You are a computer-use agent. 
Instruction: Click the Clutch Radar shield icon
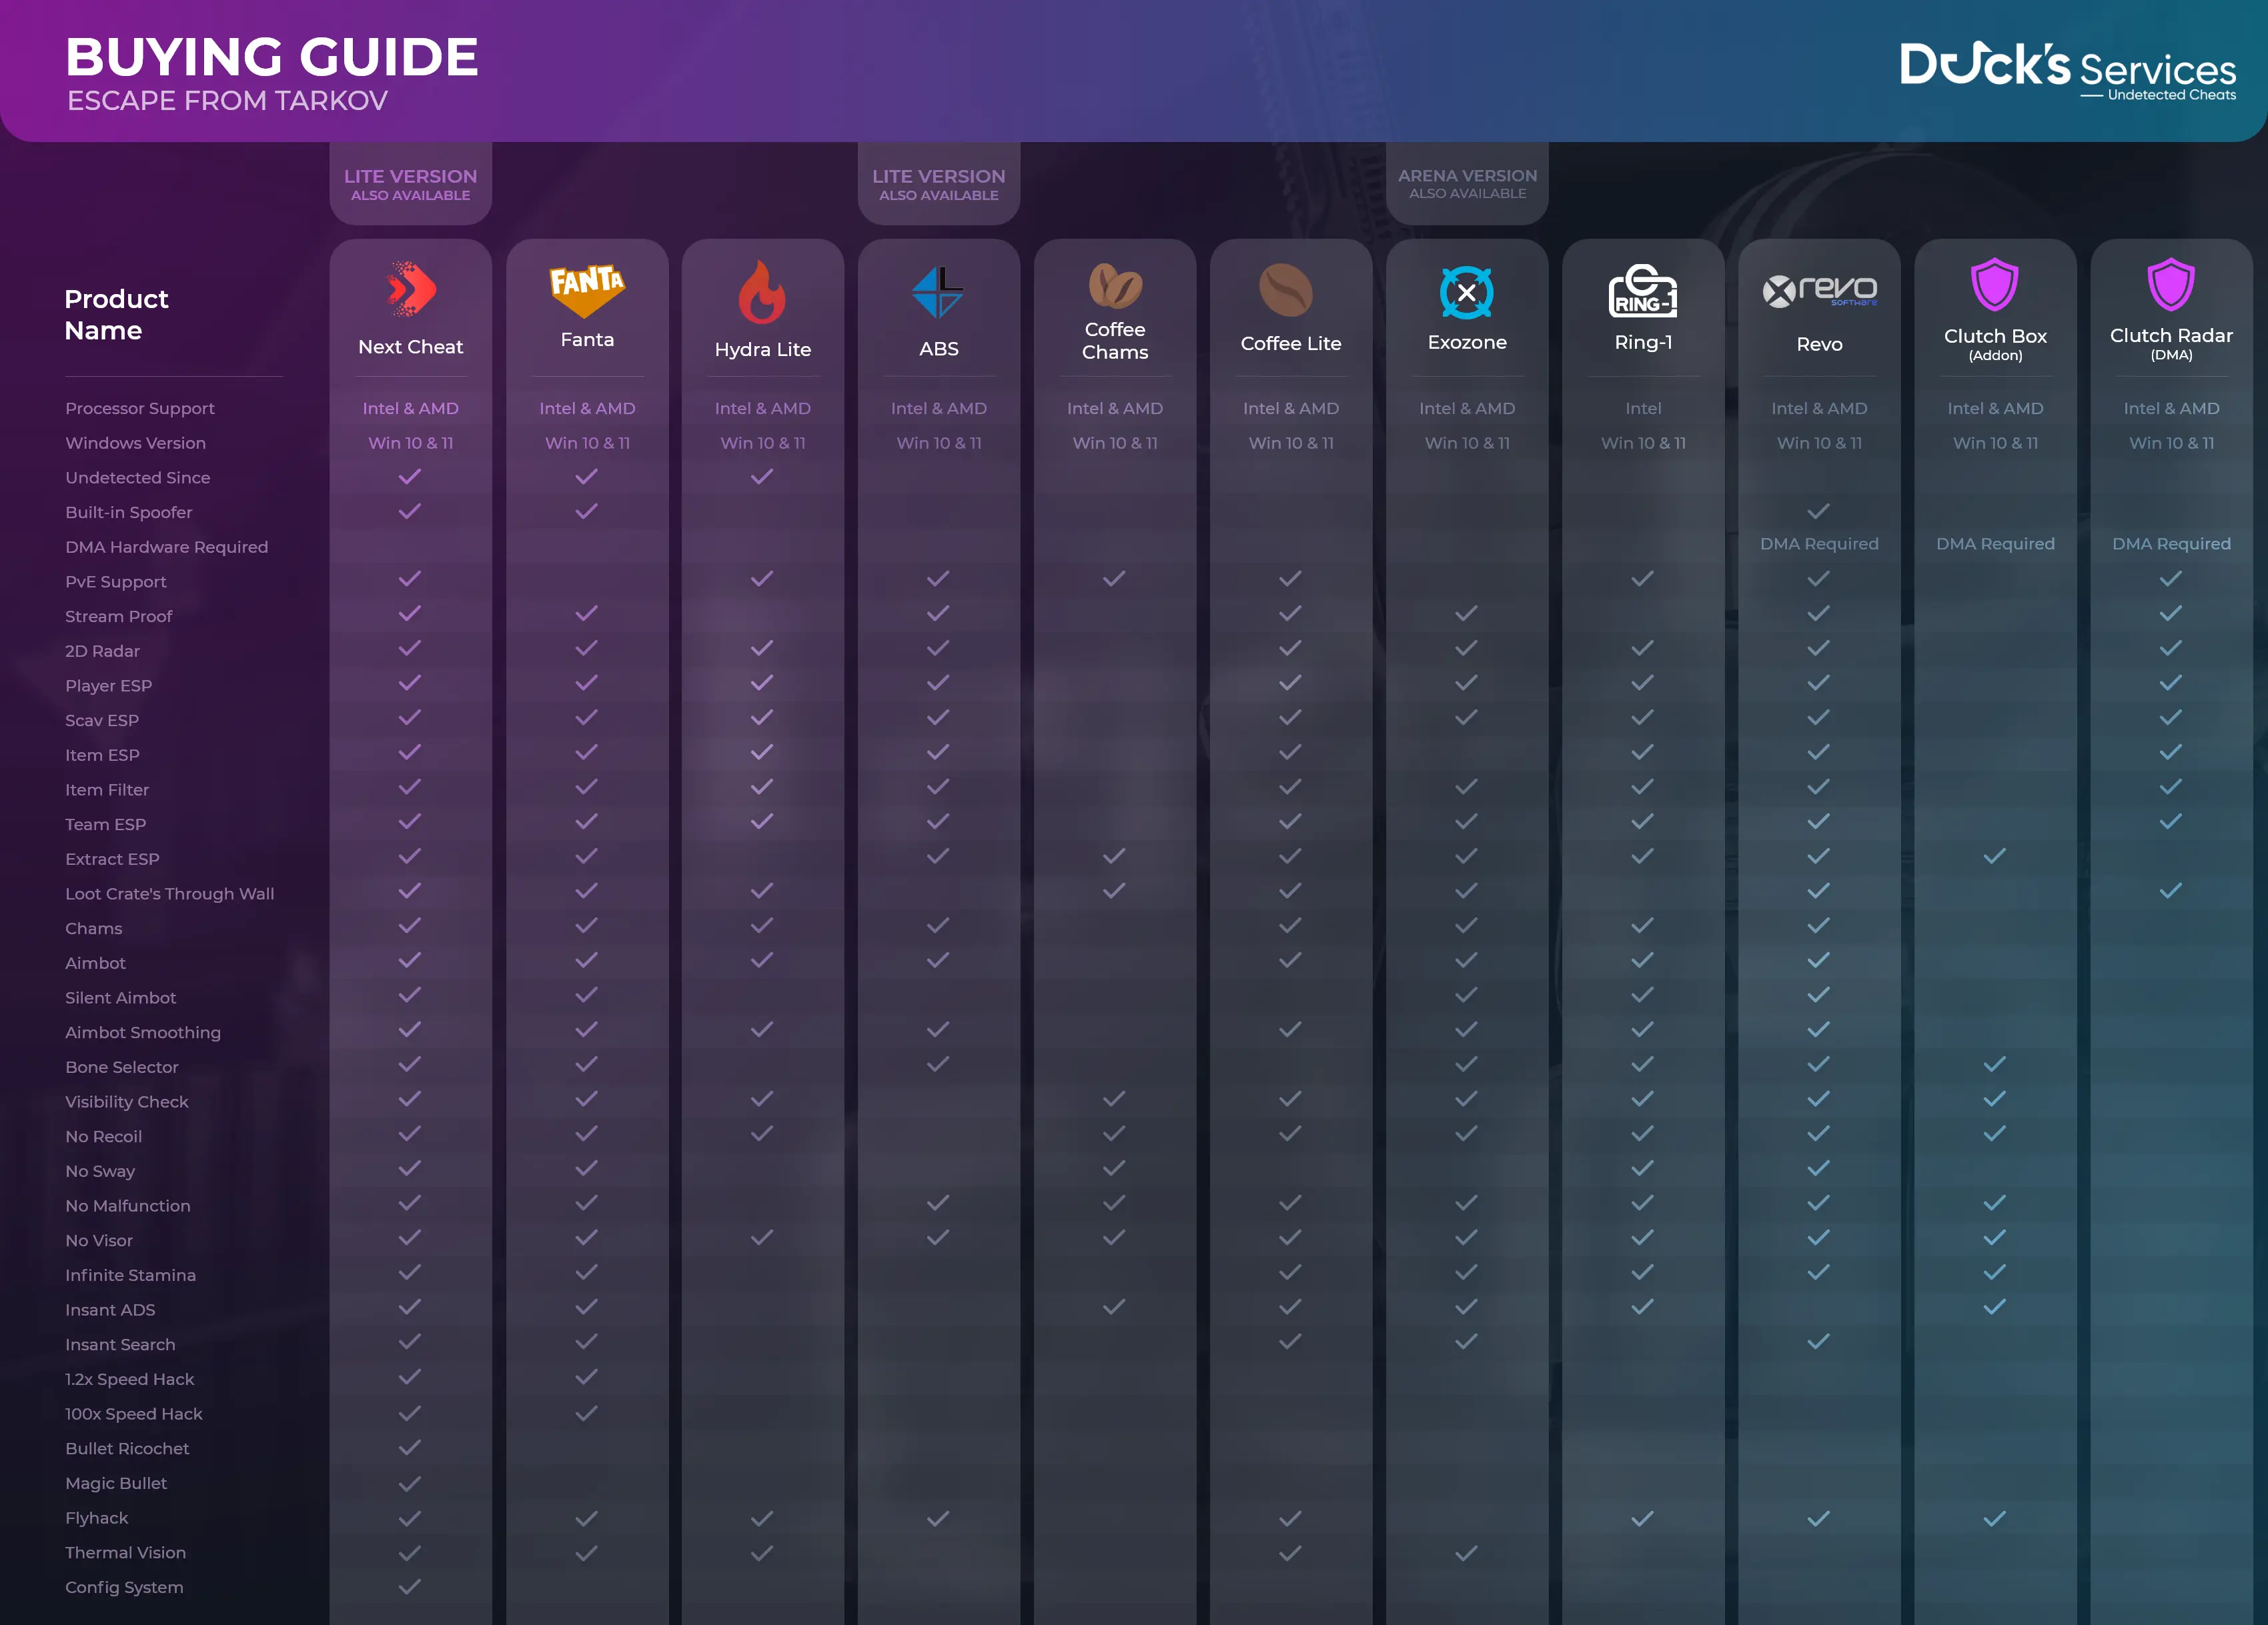(2171, 286)
